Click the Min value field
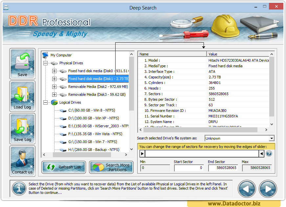286x207 pixels. pyautogui.click(x=155, y=168)
